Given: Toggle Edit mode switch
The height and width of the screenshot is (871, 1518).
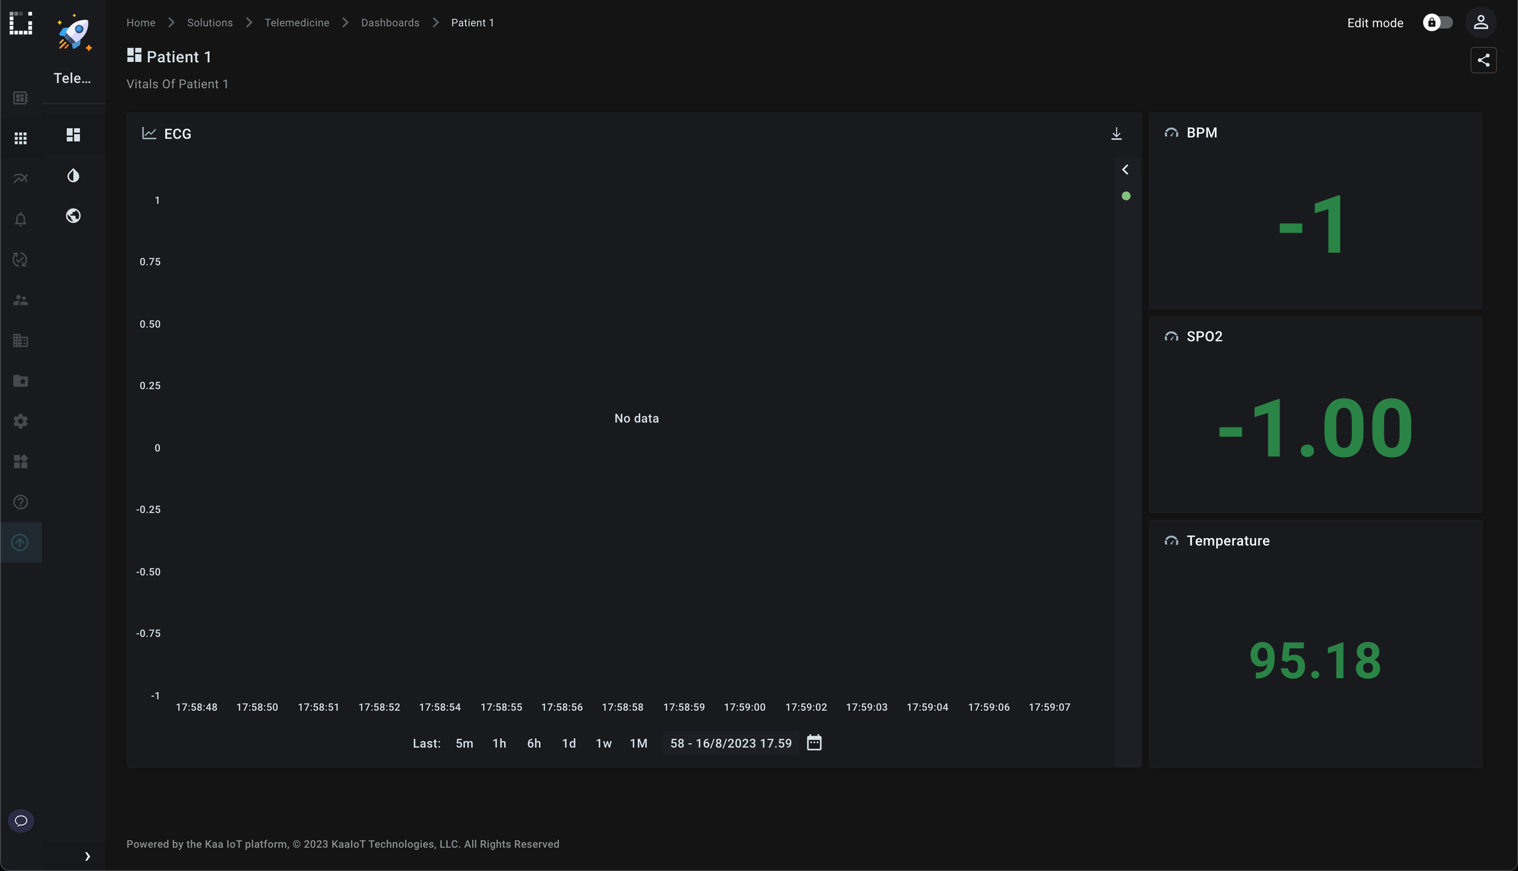Looking at the screenshot, I should [1438, 23].
